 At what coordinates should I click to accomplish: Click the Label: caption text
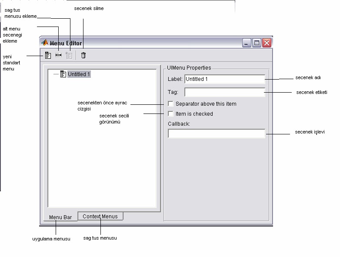pyautogui.click(x=175, y=79)
